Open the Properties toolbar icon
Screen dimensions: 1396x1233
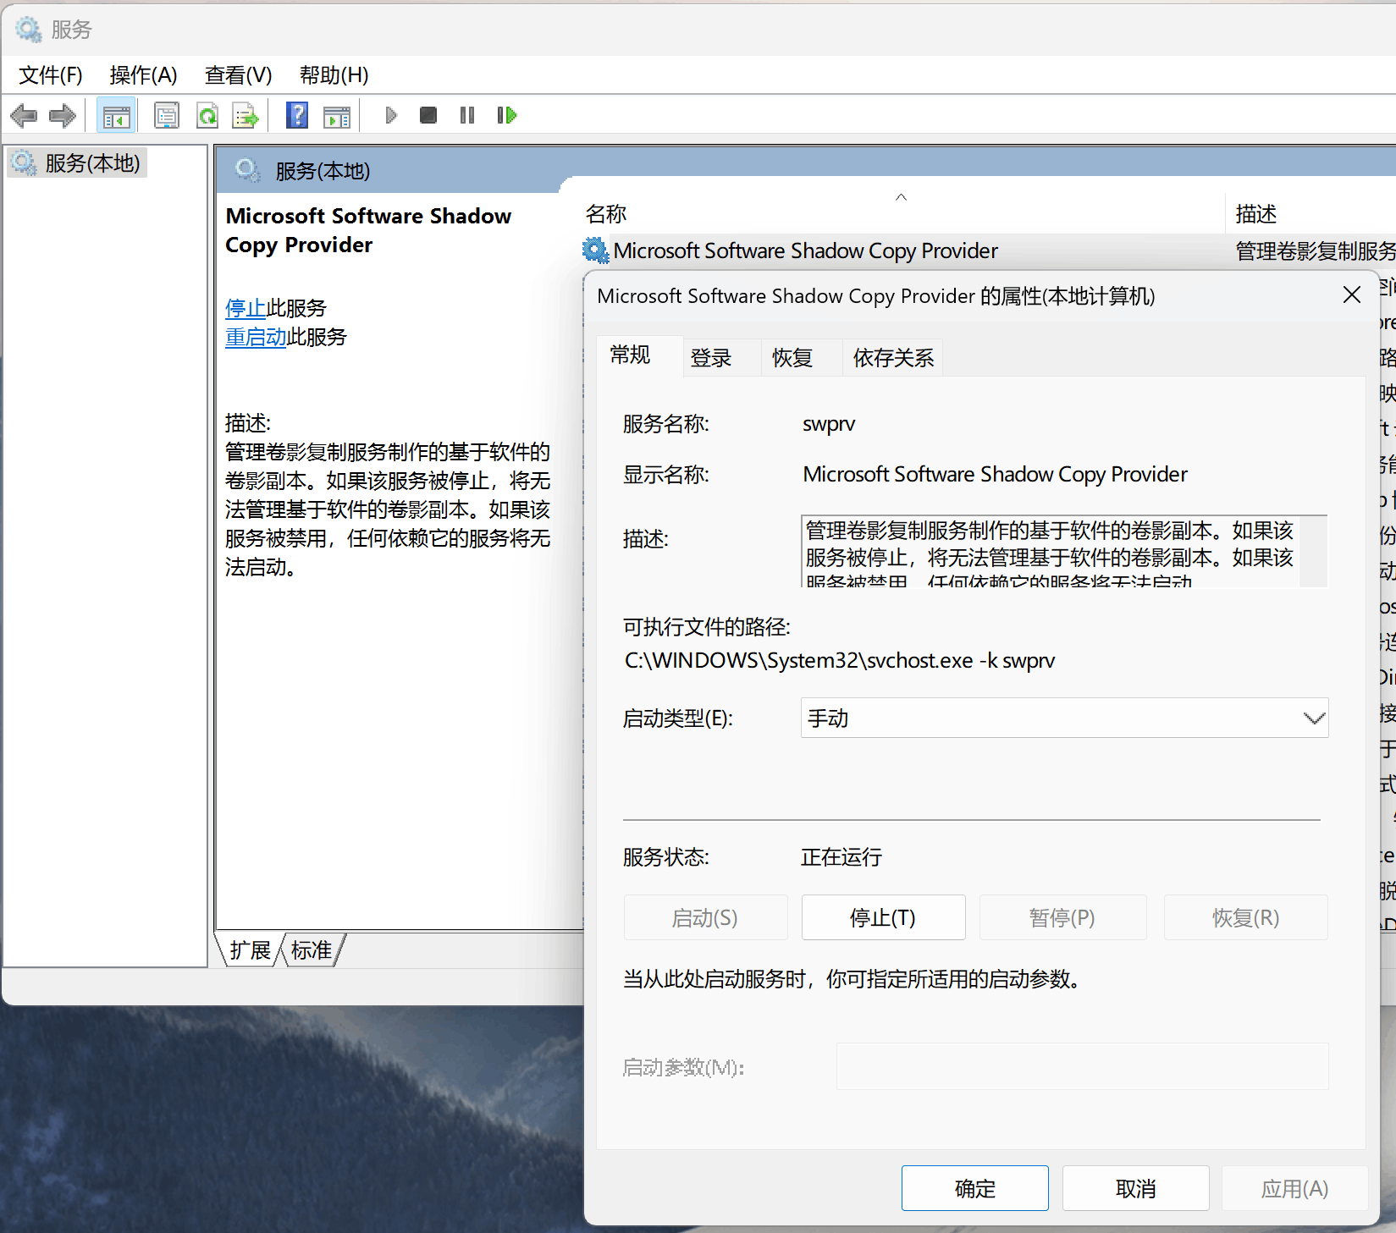(x=167, y=115)
